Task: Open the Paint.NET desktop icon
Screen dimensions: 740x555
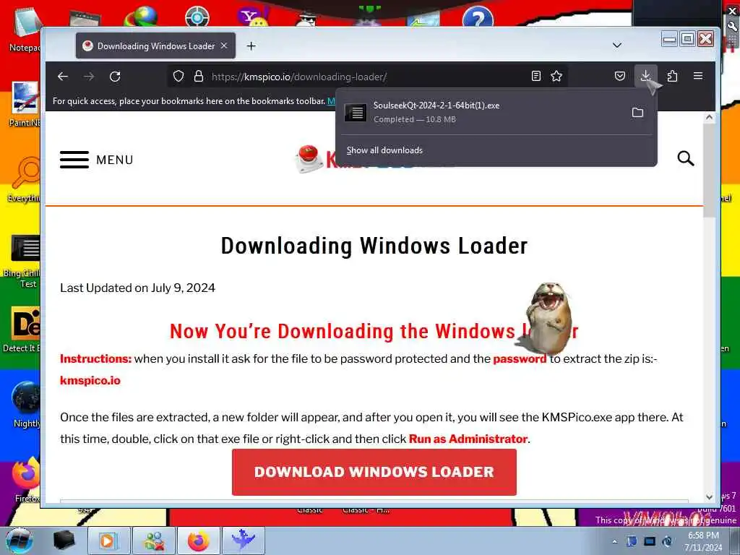Action: pyautogui.click(x=25, y=105)
